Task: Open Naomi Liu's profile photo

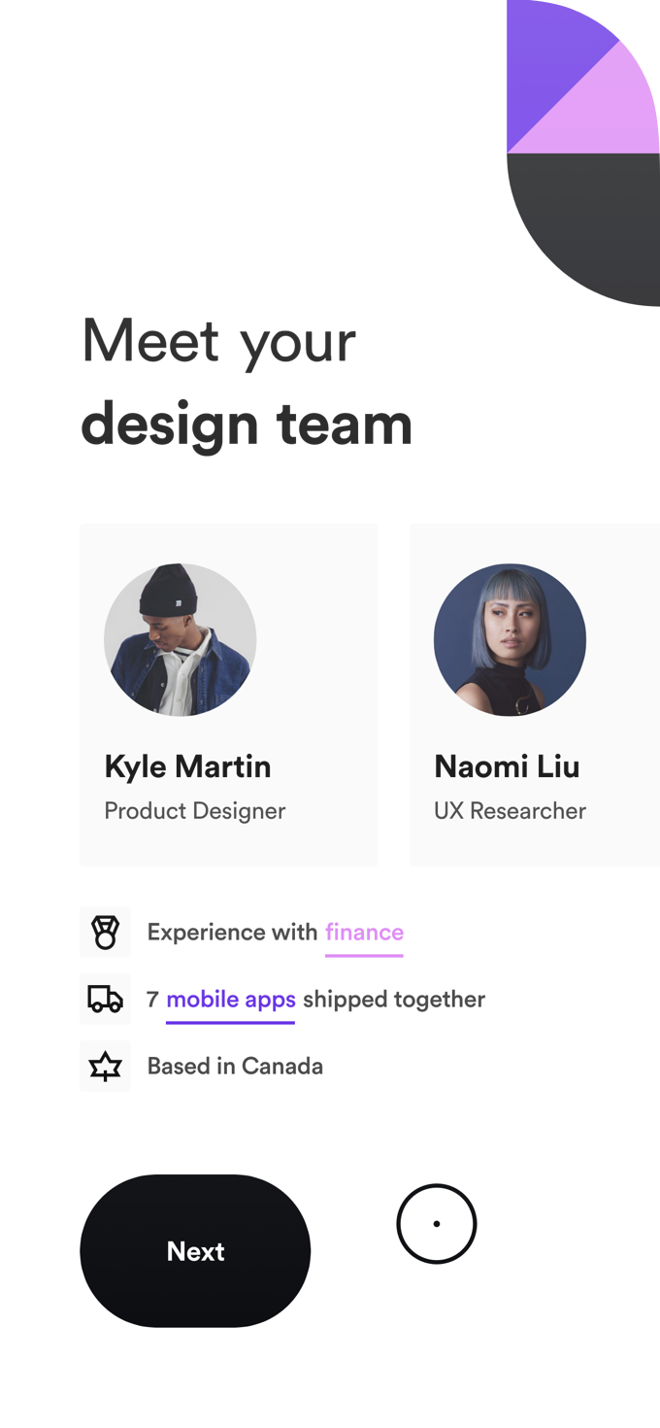Action: (510, 639)
